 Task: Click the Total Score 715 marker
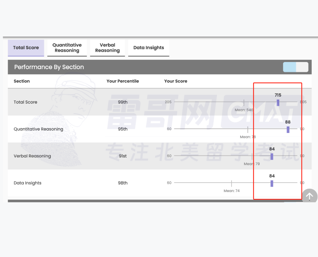click(278, 103)
